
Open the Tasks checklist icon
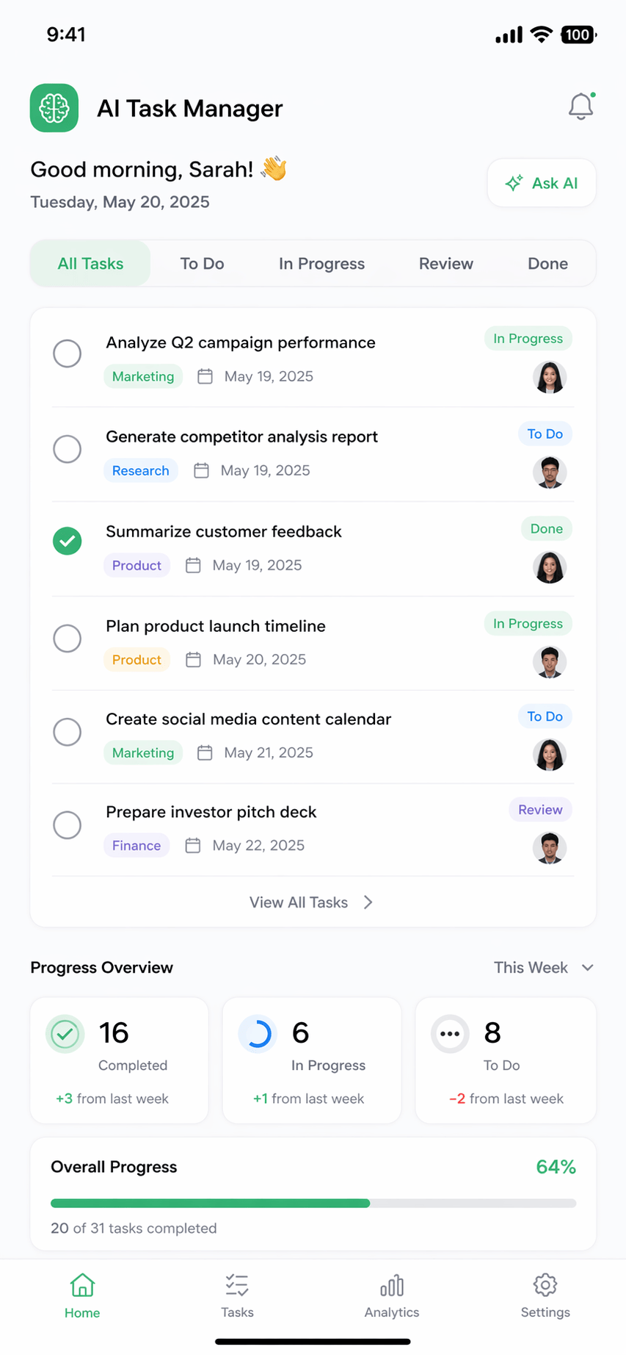(x=237, y=1285)
